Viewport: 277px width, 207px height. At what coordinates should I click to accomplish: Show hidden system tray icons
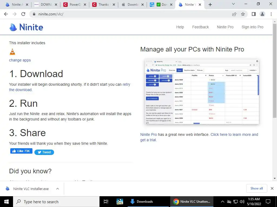pyautogui.click(x=222, y=202)
